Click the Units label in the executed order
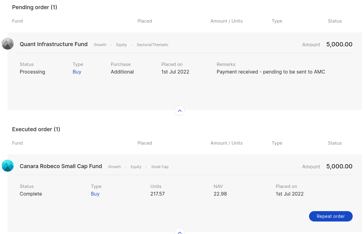364x234 pixels. coord(156,186)
